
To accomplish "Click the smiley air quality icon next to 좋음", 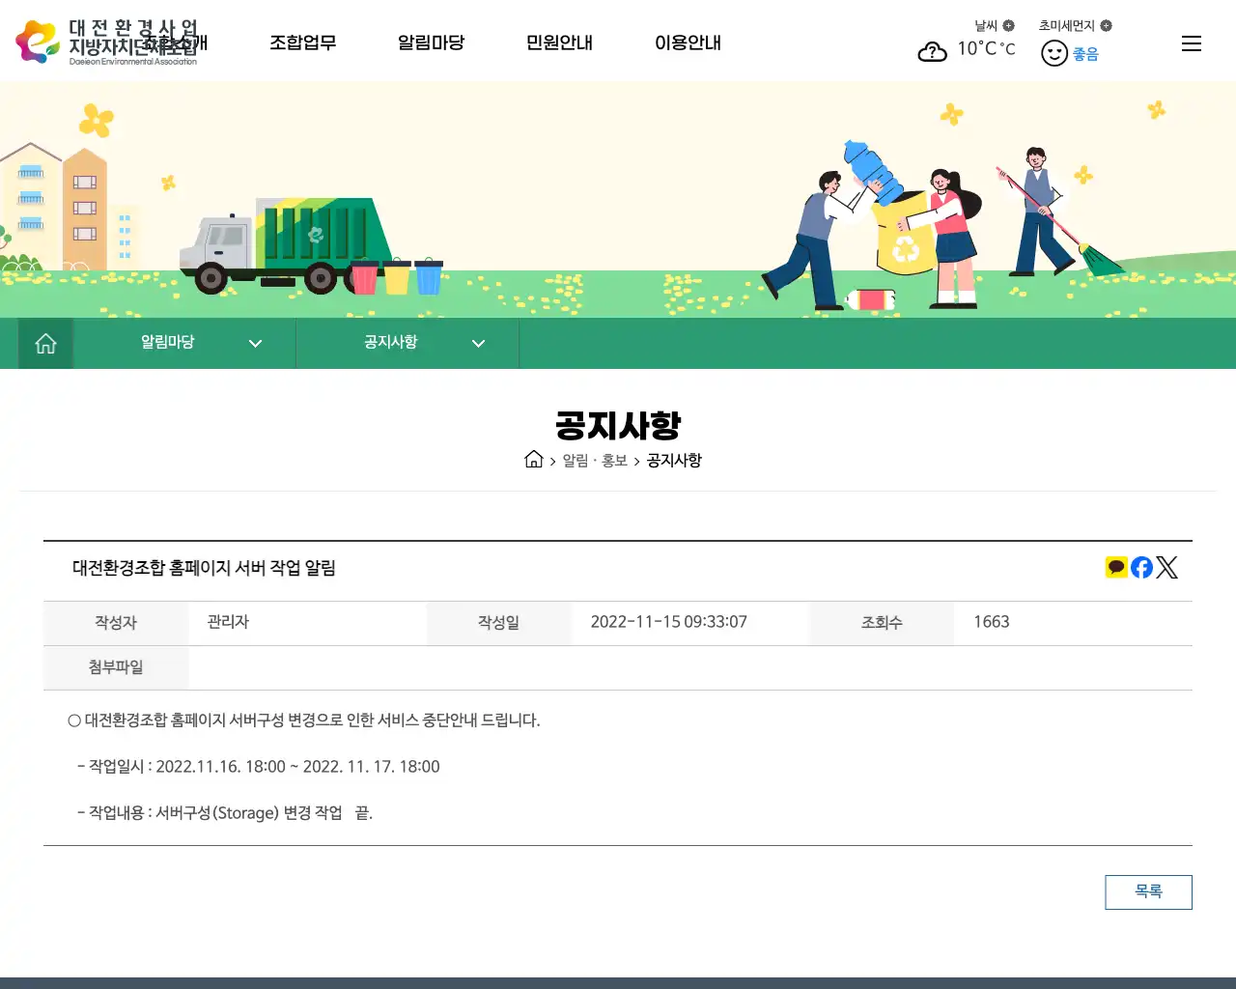I will (1054, 53).
